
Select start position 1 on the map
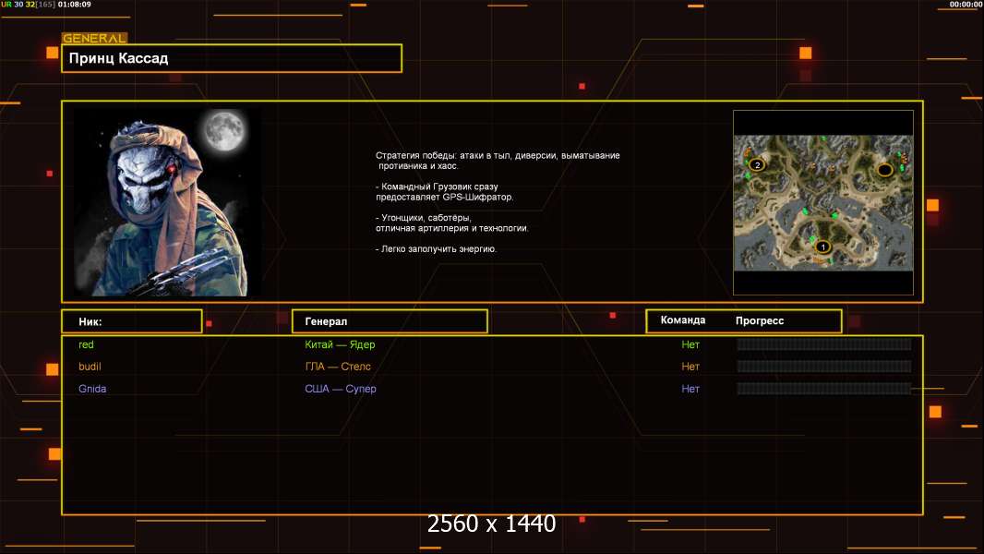coord(822,247)
